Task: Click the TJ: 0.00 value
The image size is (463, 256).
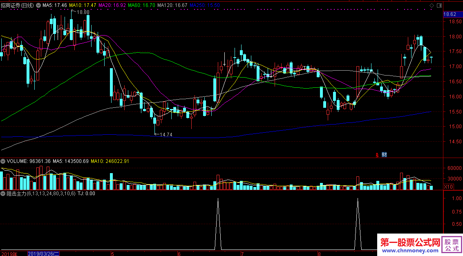Action: point(87,194)
